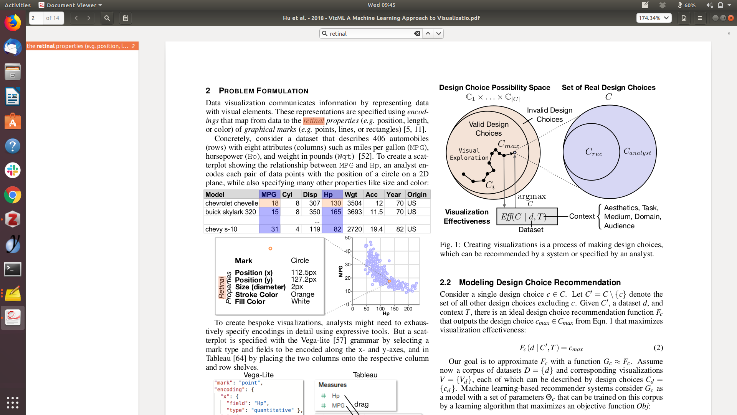The image size is (737, 415).
Task: Click the page number input field
Action: pos(36,18)
